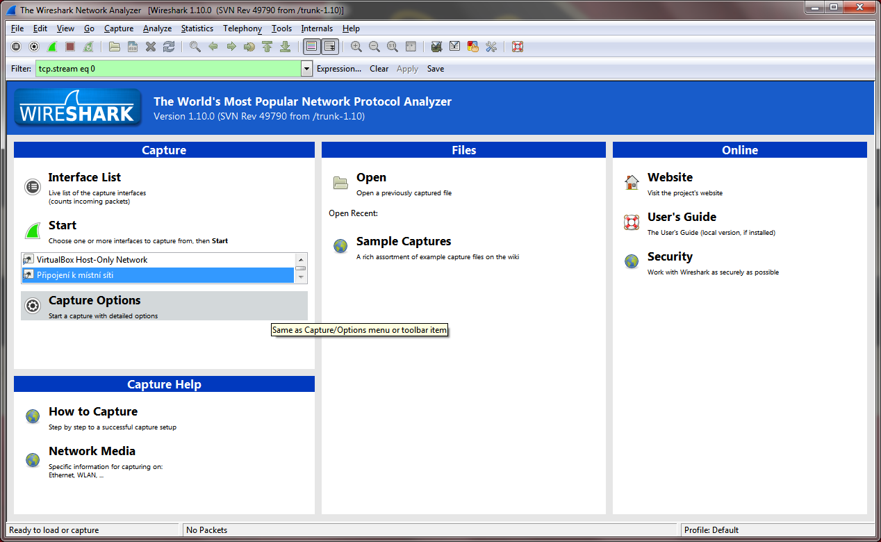Open the Help menu
Screen dimensions: 881x542
coord(352,28)
